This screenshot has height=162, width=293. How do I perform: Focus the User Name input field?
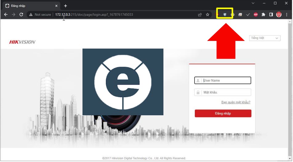(x=226, y=81)
